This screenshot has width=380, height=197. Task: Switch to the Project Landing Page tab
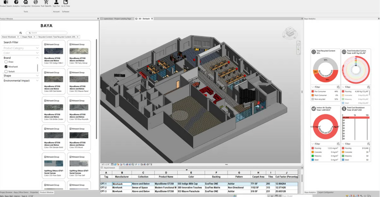(x=116, y=18)
